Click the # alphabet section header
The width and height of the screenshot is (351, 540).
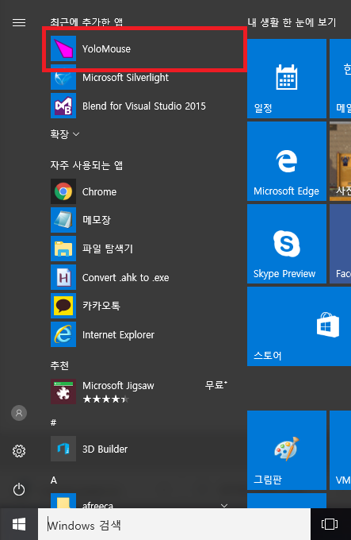53,422
